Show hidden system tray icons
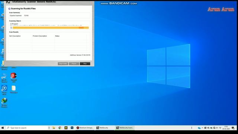The image size is (238, 134). pyautogui.click(x=202, y=128)
